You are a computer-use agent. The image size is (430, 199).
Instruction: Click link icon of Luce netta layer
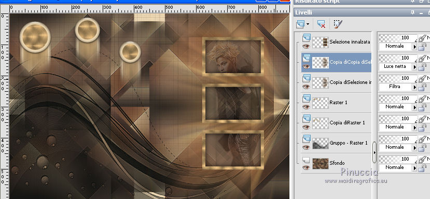(x=422, y=58)
